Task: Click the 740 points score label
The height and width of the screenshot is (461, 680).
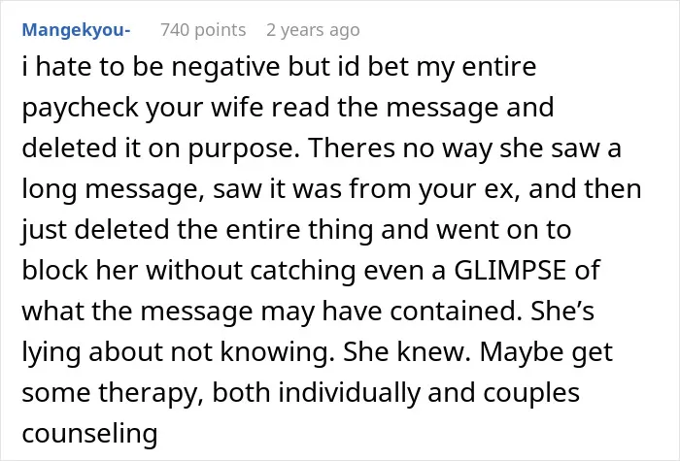Action: [203, 30]
